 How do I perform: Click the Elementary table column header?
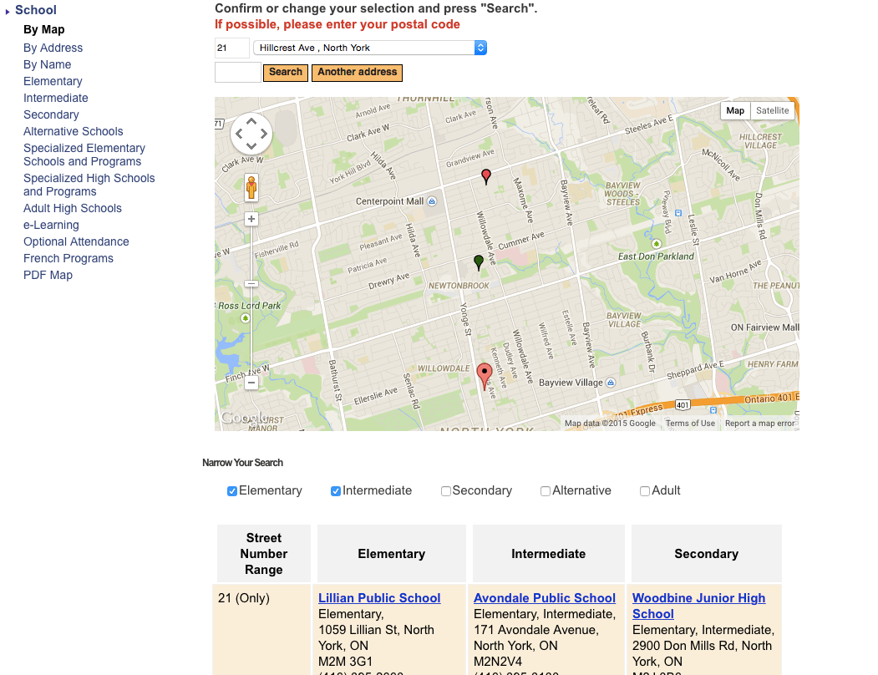(x=392, y=553)
